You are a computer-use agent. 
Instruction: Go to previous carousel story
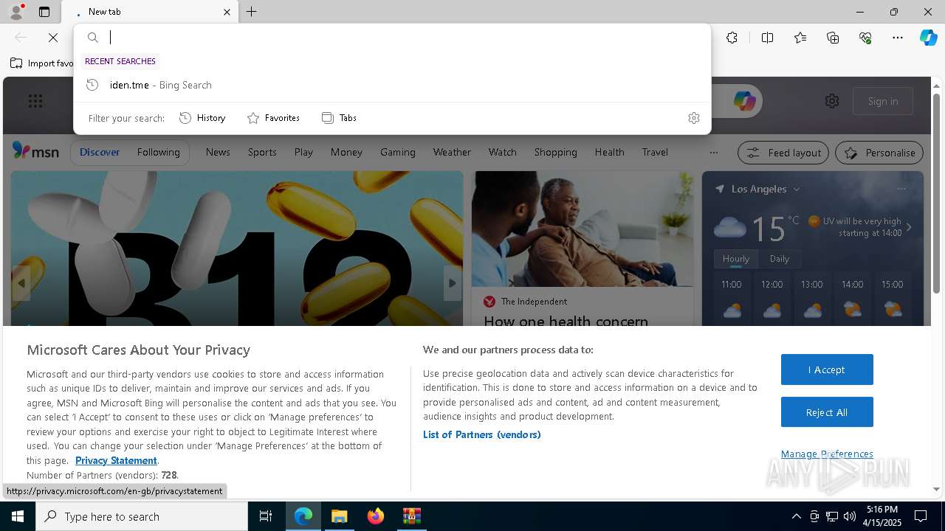(x=21, y=283)
